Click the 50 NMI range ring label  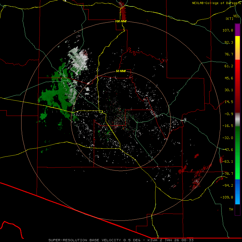pos(121,71)
